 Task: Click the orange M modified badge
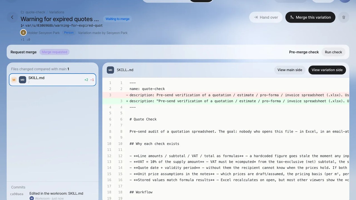14,80
